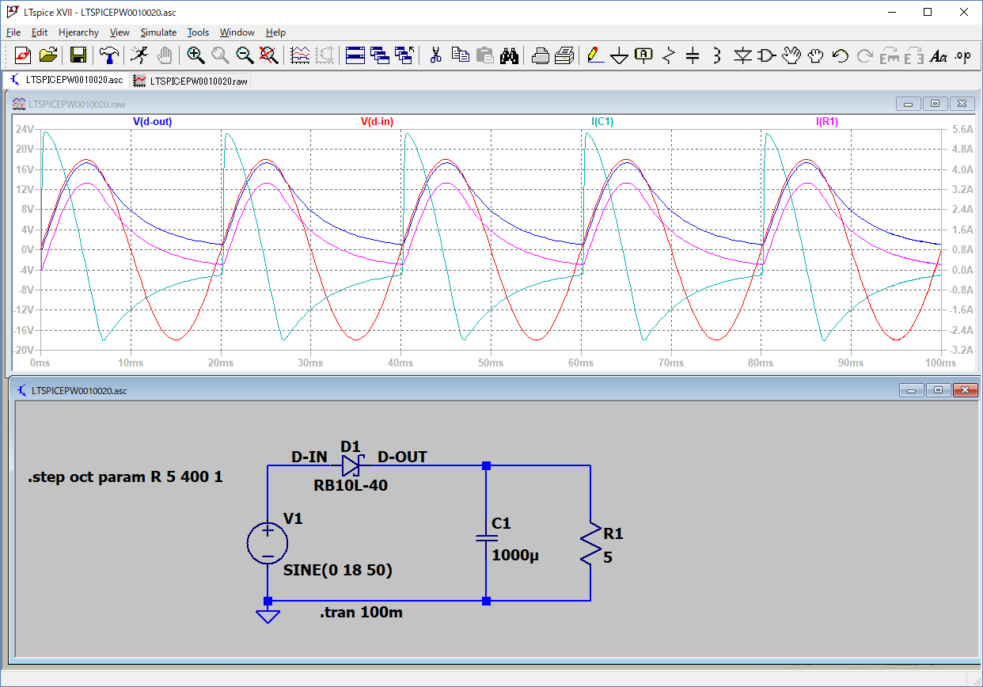The width and height of the screenshot is (983, 687).
Task: Click the .step oct param directive text
Action: tap(125, 479)
